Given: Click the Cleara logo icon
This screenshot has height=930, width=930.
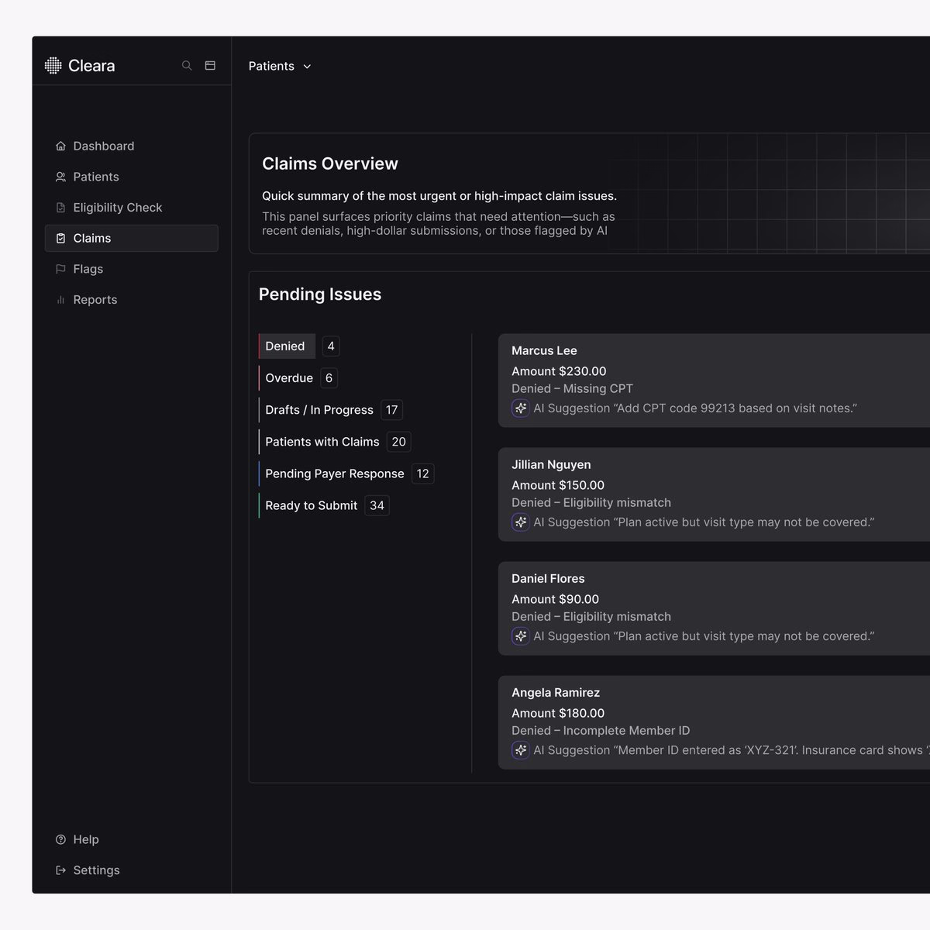Looking at the screenshot, I should pyautogui.click(x=53, y=66).
